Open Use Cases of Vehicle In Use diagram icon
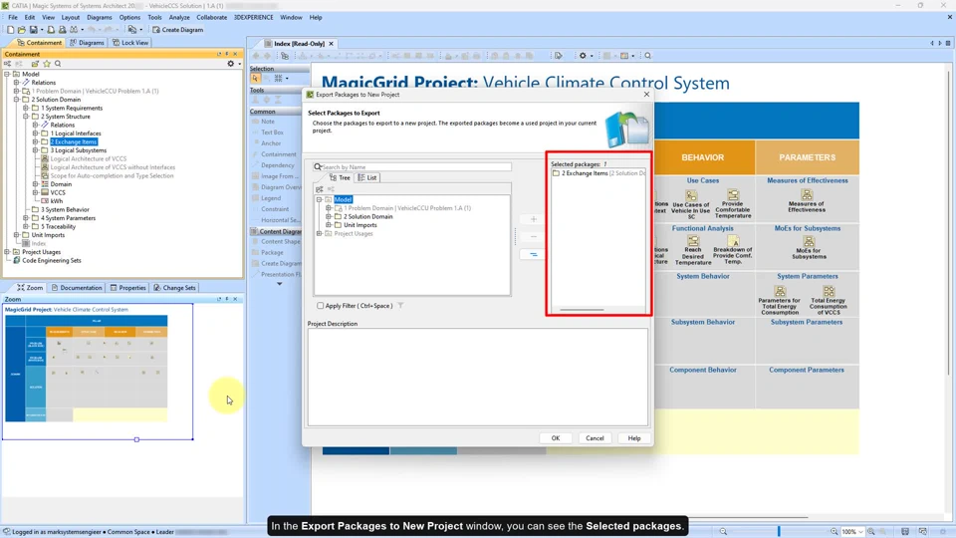The height and width of the screenshot is (538, 956). coord(691,196)
